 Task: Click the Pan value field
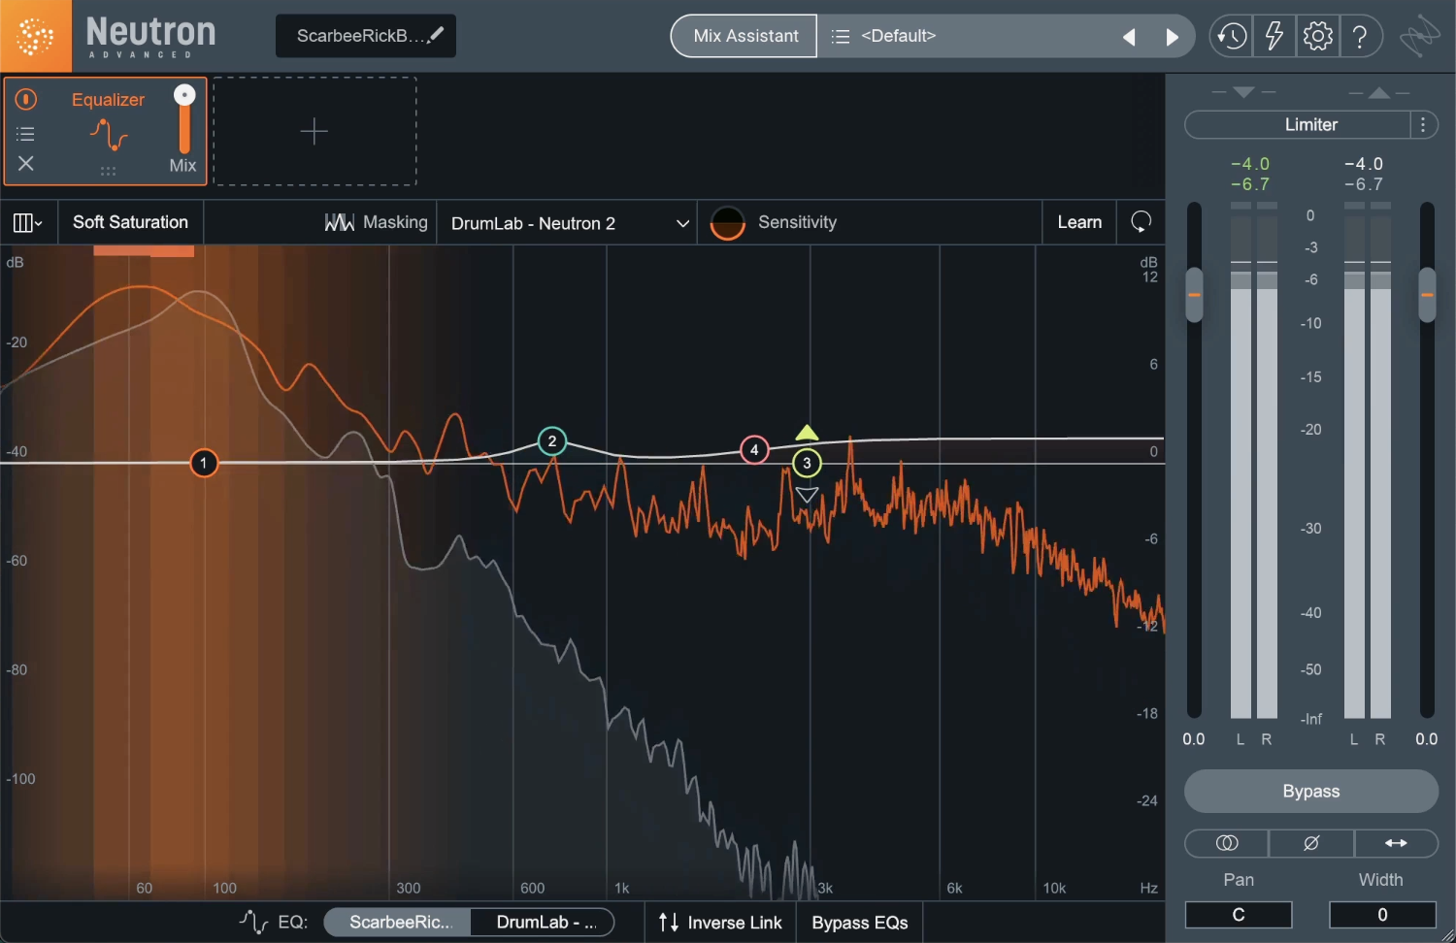click(1239, 915)
